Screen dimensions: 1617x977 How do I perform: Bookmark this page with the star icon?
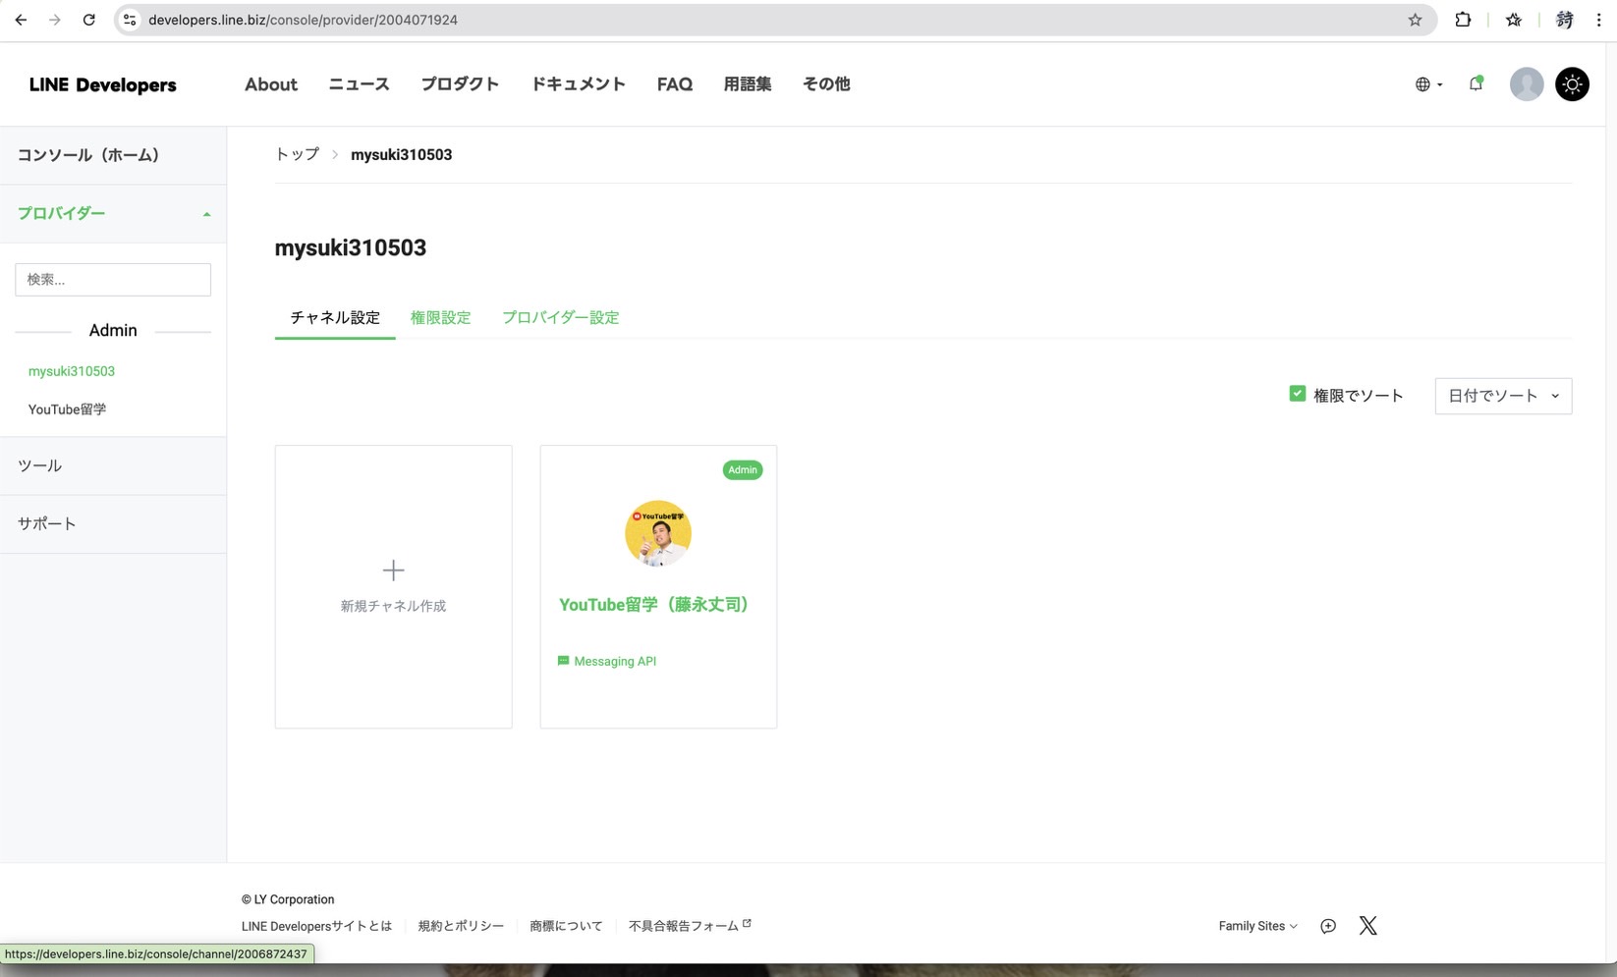click(1415, 20)
